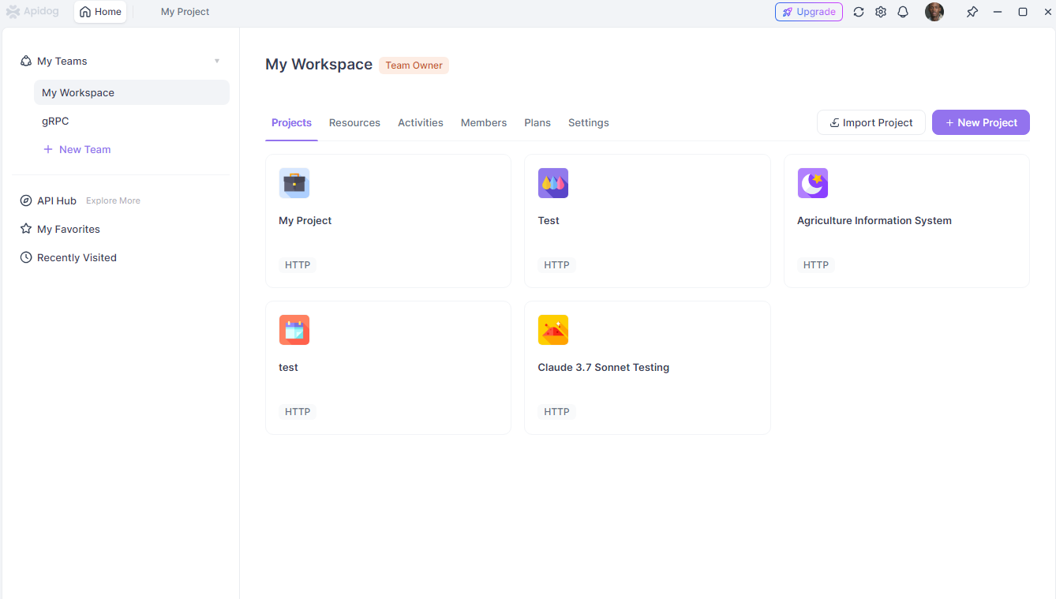
Task: Click Explore More text
Action: [x=113, y=200]
